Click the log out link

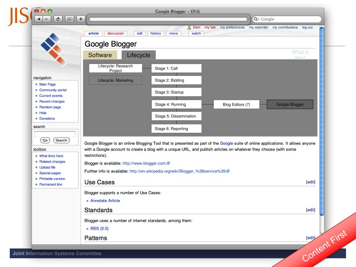(307, 27)
